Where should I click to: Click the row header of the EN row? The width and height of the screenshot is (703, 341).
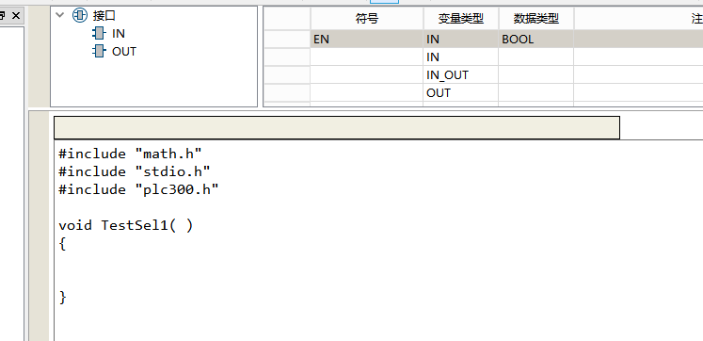(x=286, y=39)
